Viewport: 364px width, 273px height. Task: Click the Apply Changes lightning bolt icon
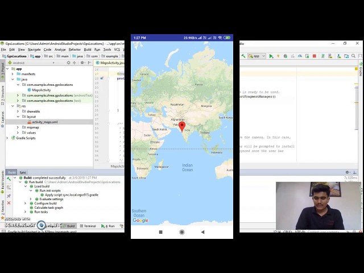278,56
